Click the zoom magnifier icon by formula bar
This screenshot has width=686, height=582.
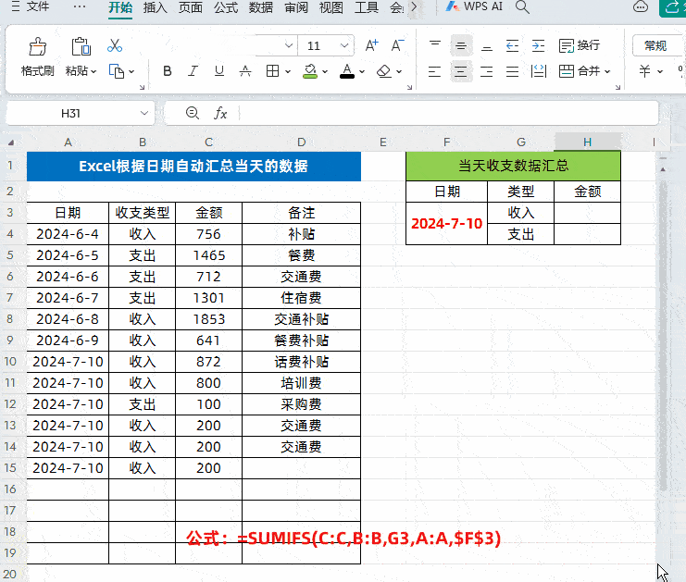193,113
